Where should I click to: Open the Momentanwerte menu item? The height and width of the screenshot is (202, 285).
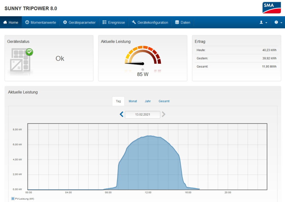[x=41, y=22]
